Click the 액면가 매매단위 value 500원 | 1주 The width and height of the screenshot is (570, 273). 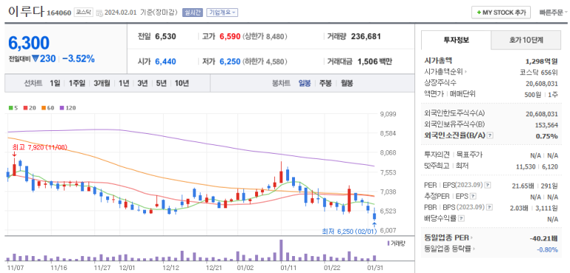pos(542,95)
